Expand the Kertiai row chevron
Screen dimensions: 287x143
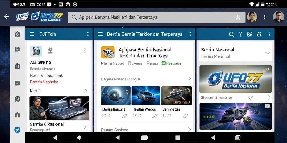pos(86,91)
